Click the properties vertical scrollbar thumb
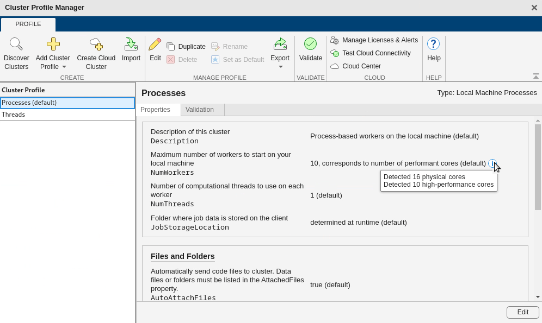Screen dimensions: 542x323 pos(538,167)
